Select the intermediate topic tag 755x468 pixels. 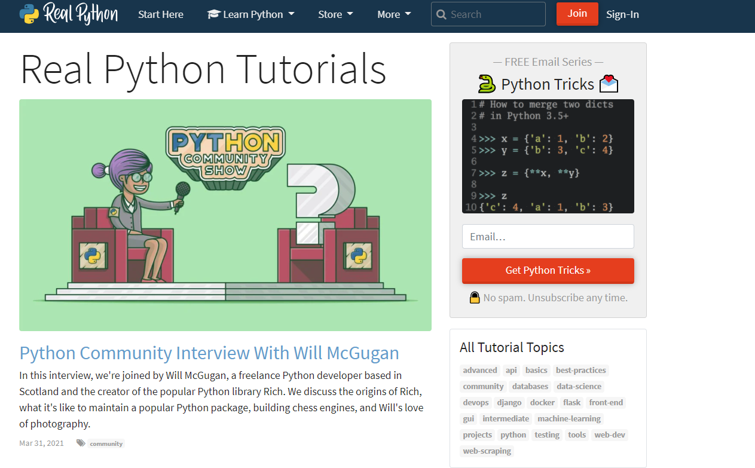tap(506, 418)
